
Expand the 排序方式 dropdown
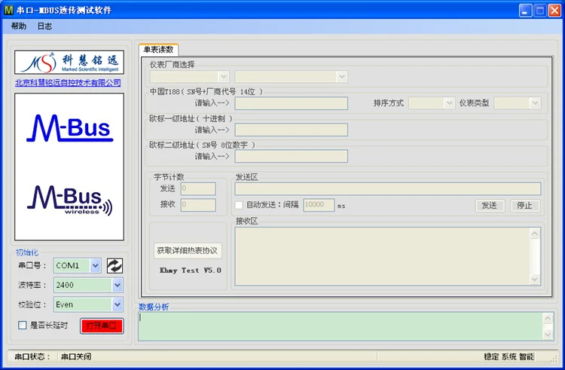coord(449,103)
